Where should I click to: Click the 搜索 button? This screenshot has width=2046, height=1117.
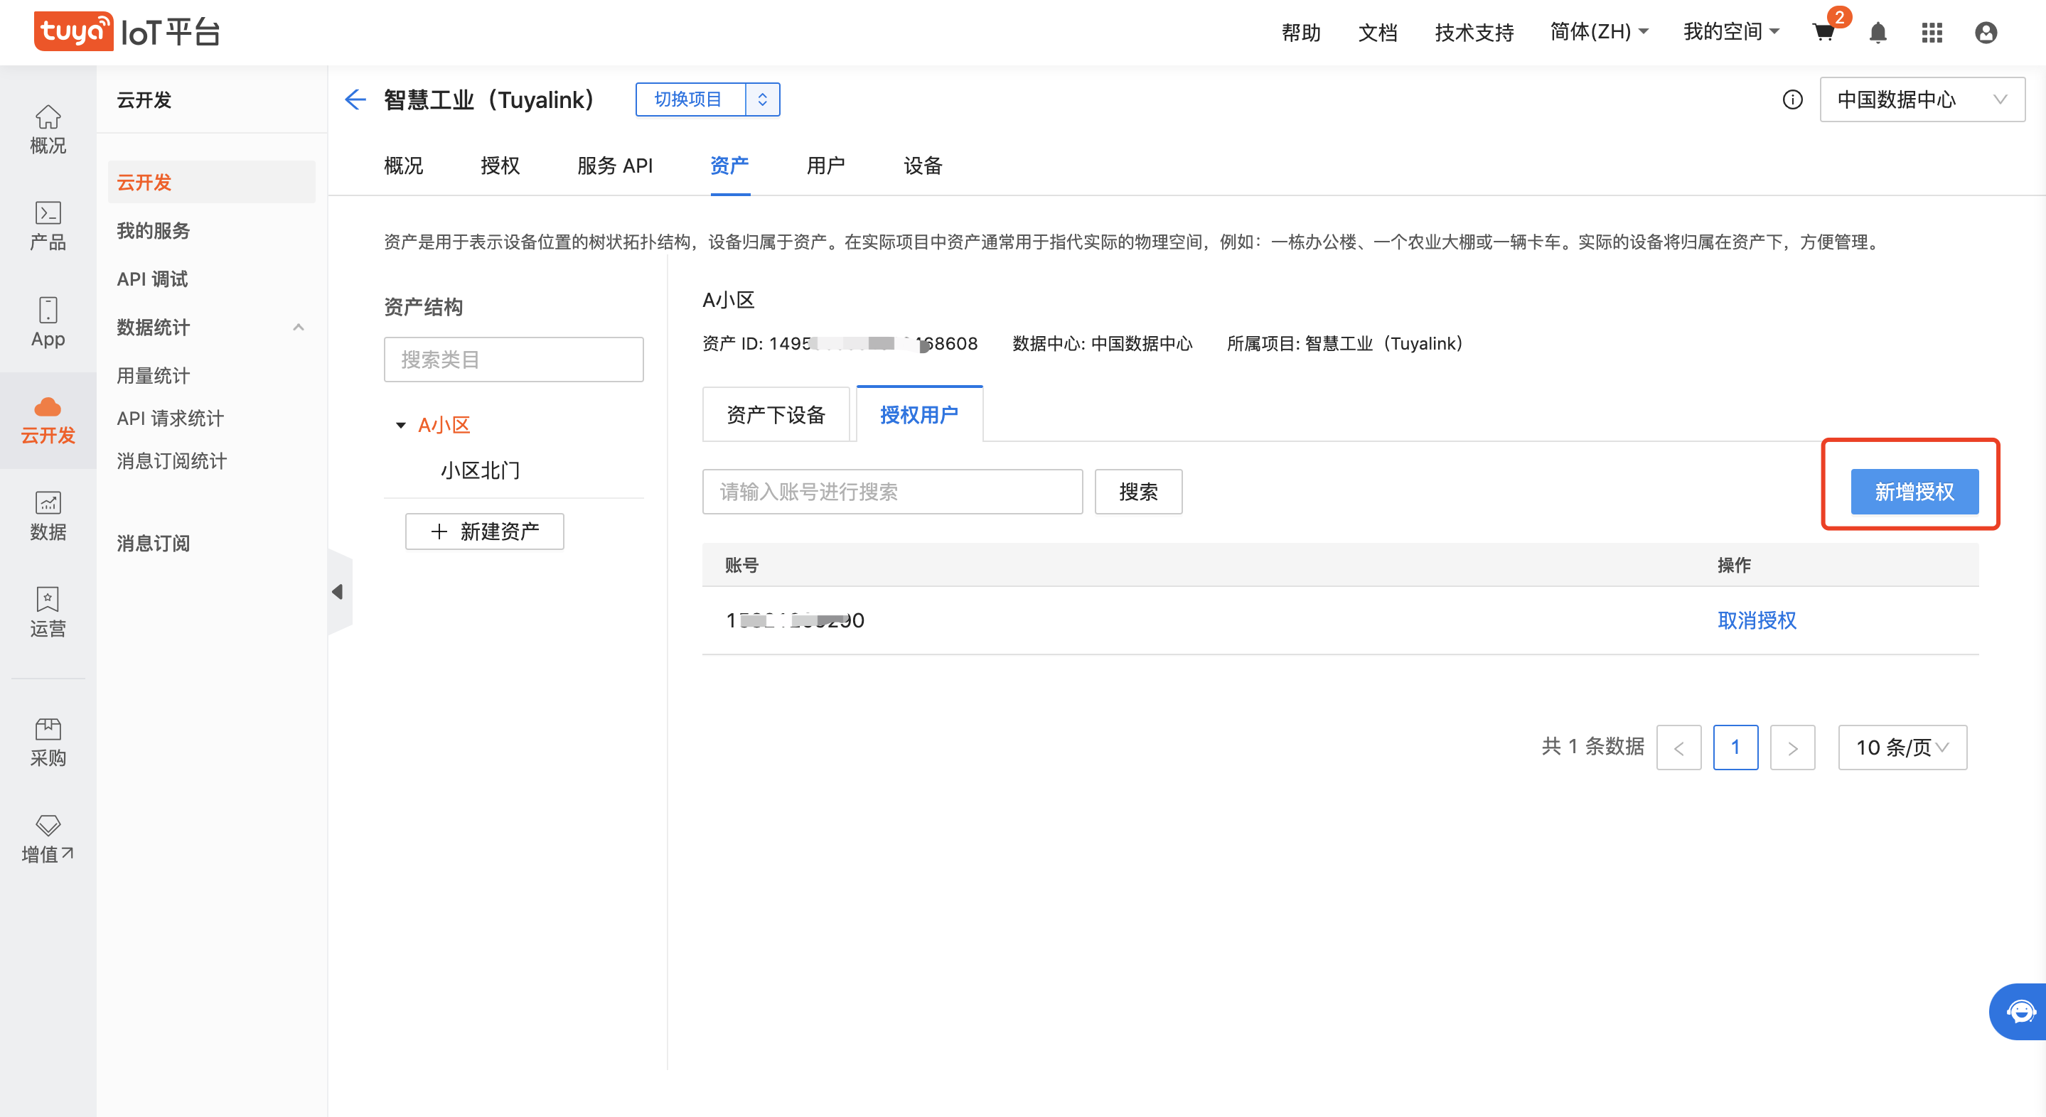1138,492
